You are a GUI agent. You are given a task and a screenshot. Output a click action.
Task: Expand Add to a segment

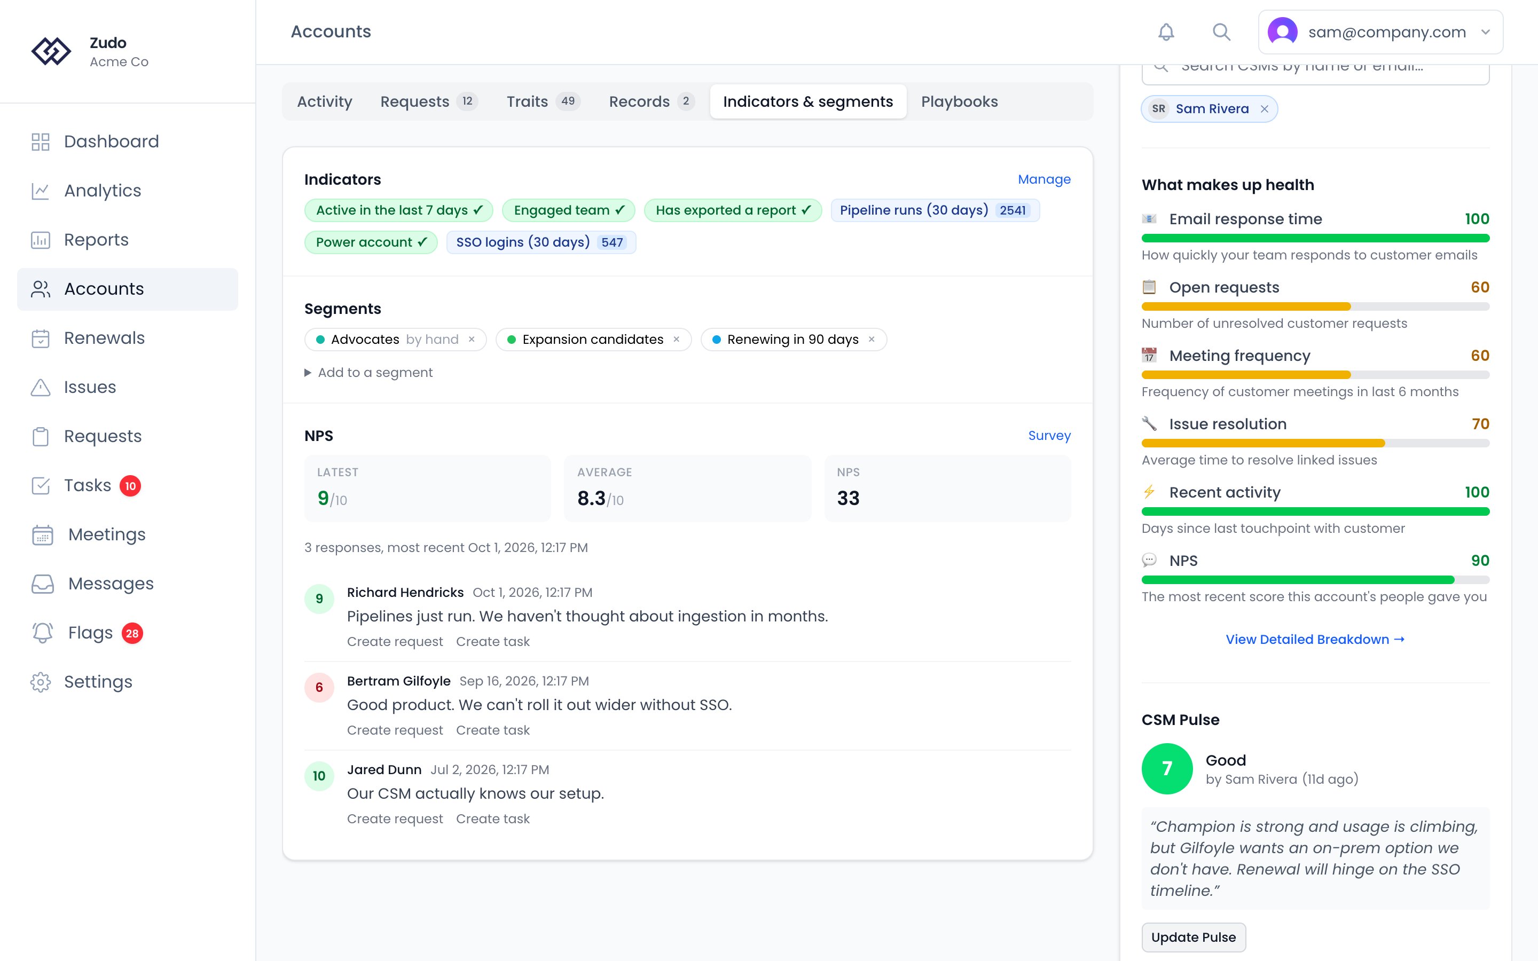[368, 373]
